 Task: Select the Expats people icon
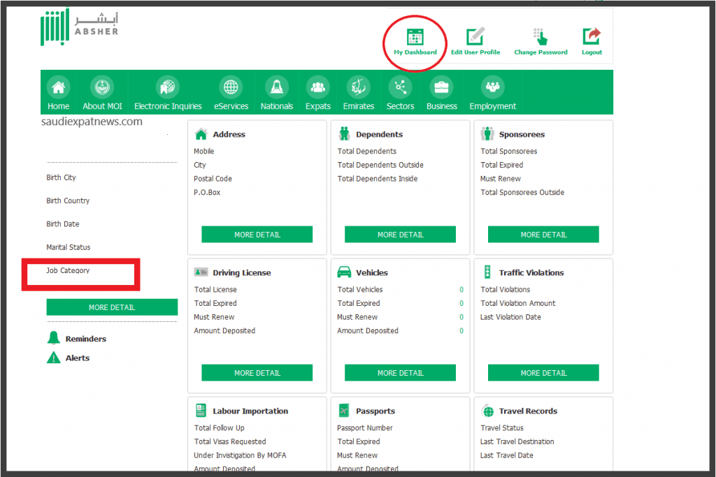click(318, 87)
